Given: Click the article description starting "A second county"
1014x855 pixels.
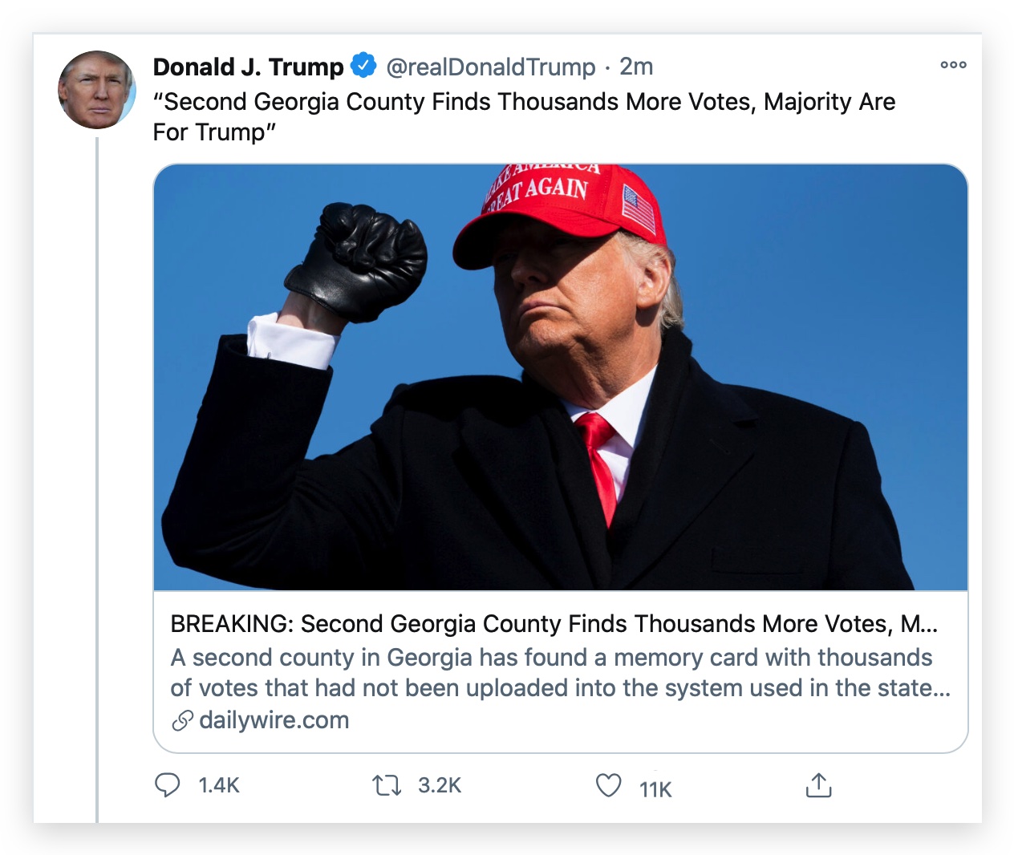Looking at the screenshot, I should [560, 672].
